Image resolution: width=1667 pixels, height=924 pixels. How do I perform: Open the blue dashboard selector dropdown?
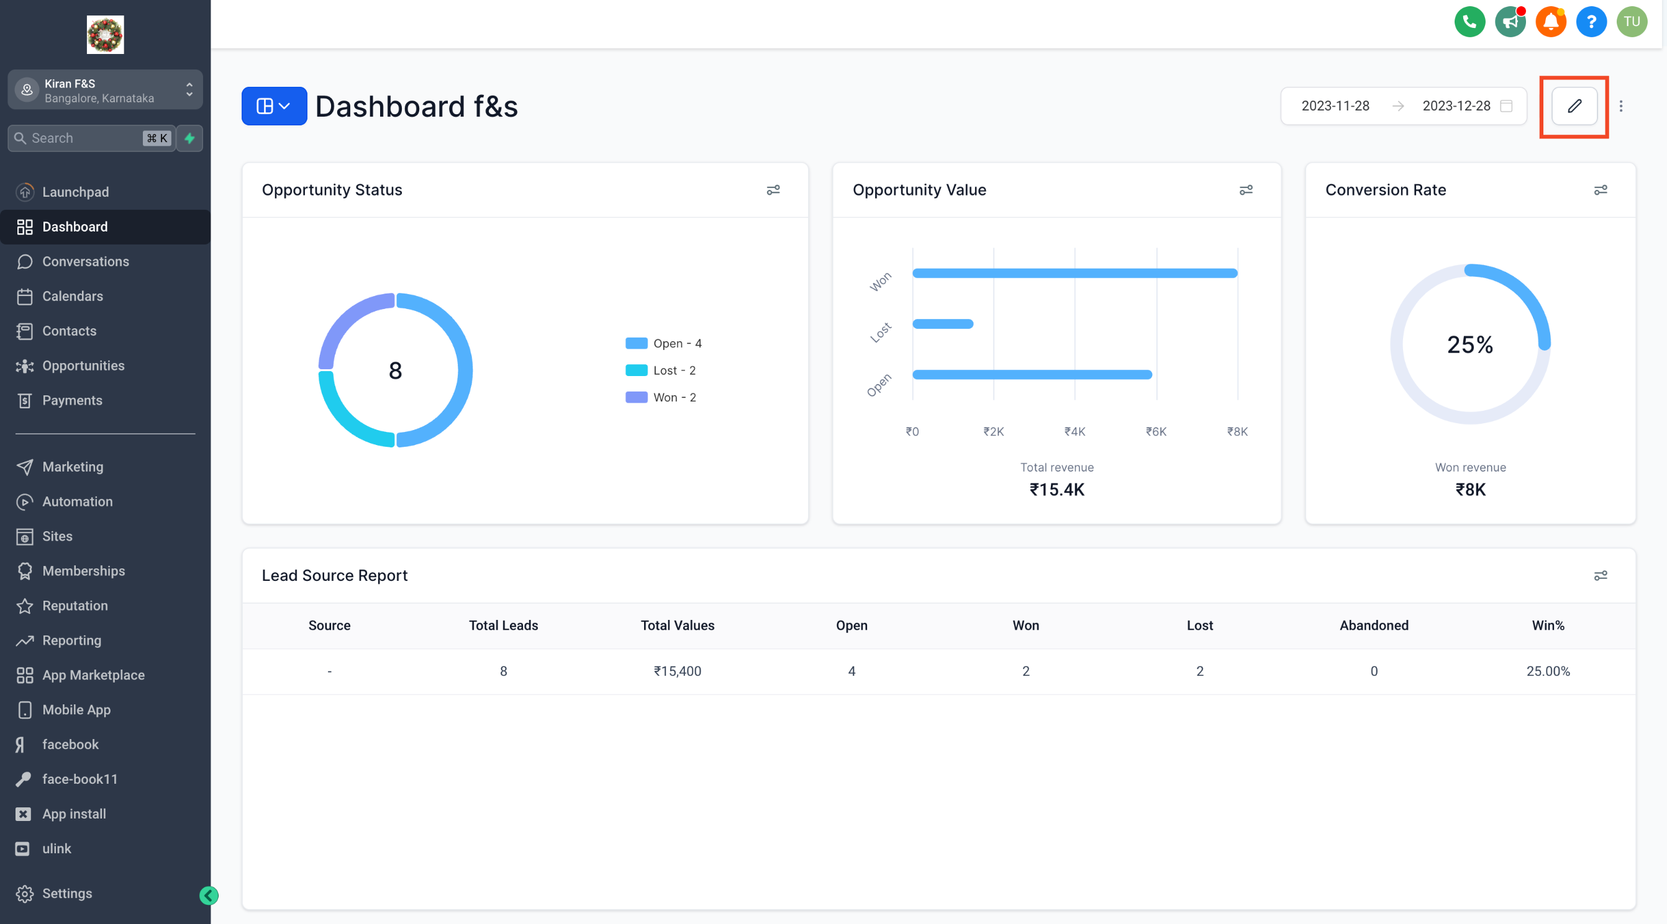tap(274, 106)
